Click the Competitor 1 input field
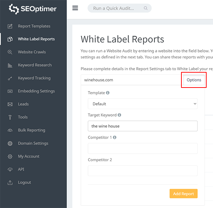 point(143,148)
